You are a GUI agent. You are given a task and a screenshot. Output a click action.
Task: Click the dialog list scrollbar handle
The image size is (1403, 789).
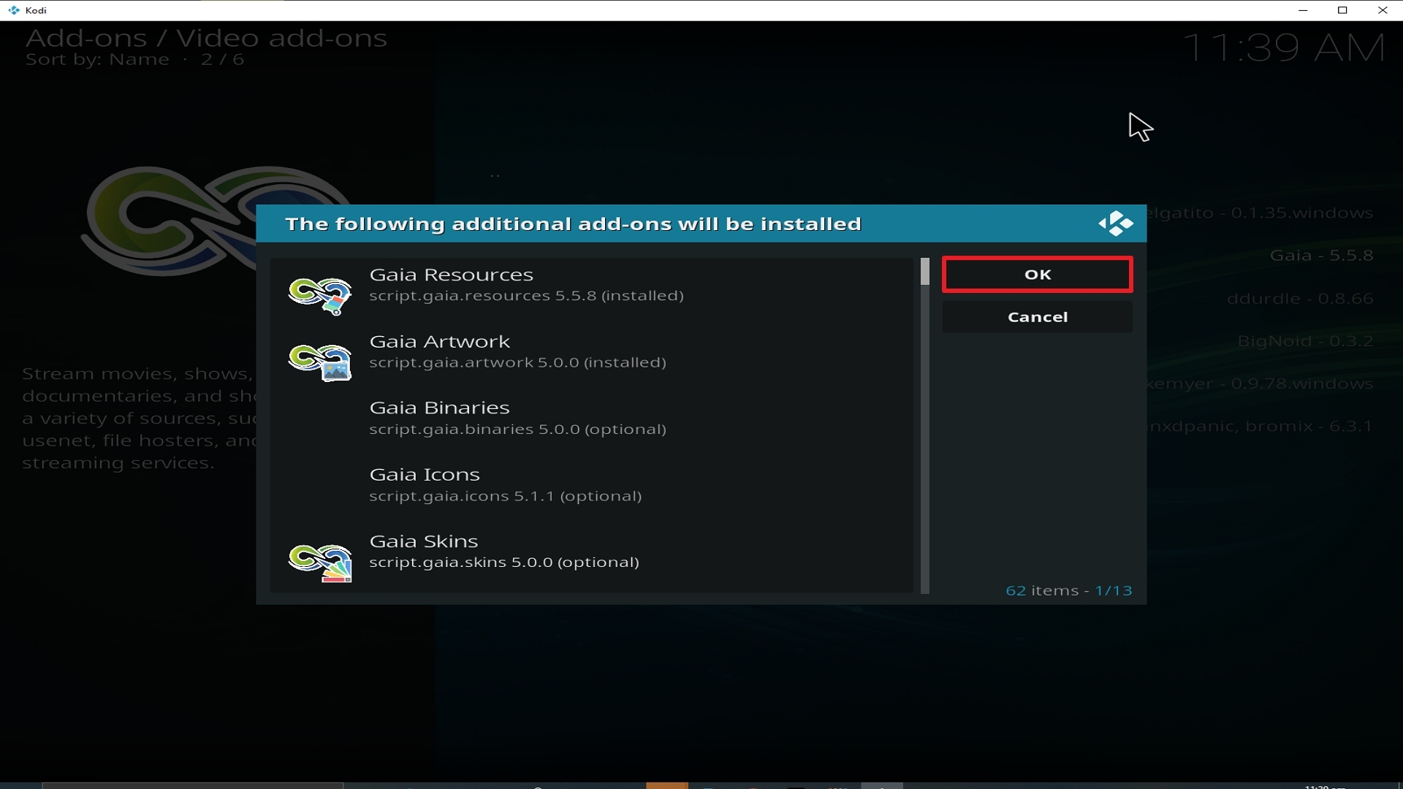point(925,272)
